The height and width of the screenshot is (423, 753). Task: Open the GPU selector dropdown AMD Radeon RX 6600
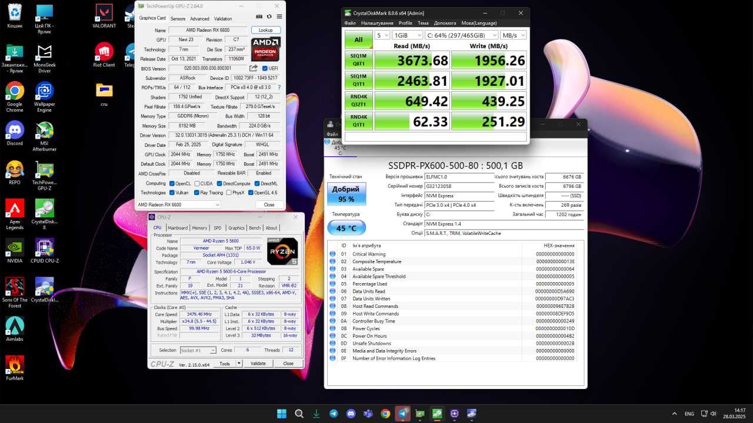pos(178,204)
